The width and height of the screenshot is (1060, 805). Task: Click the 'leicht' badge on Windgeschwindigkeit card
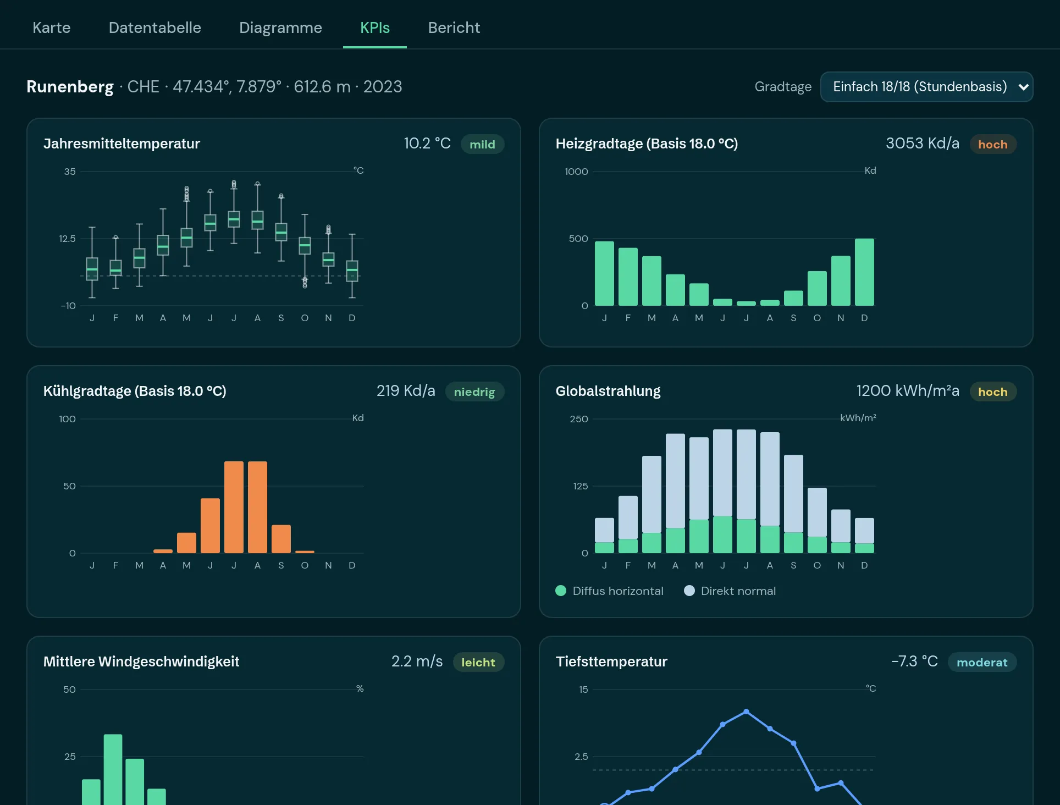coord(478,663)
